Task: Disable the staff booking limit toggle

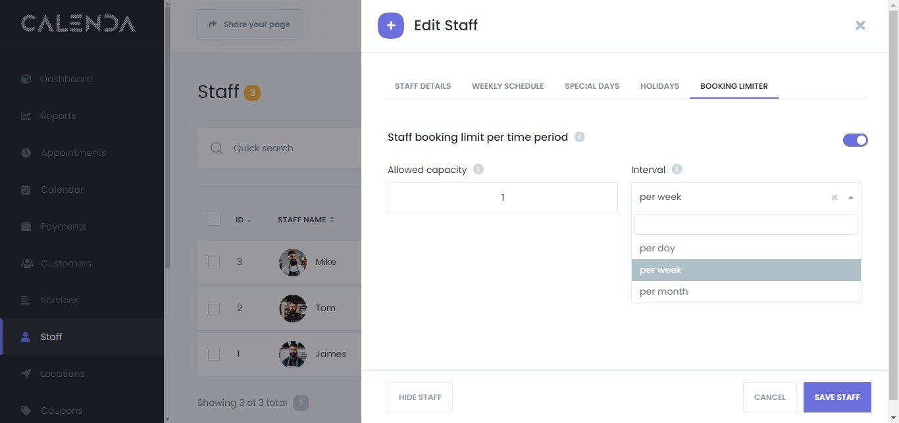Action: (855, 140)
